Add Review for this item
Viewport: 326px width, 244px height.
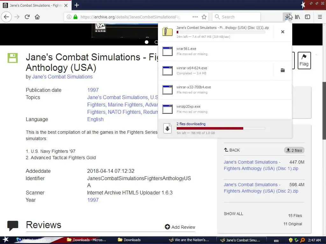[x=180, y=227]
